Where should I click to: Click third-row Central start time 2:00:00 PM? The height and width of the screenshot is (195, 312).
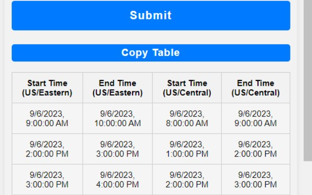click(x=187, y=179)
